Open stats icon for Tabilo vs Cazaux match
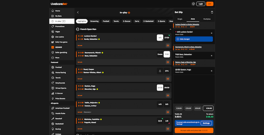Screen dimensions: 264x135 (x=168, y=112)
